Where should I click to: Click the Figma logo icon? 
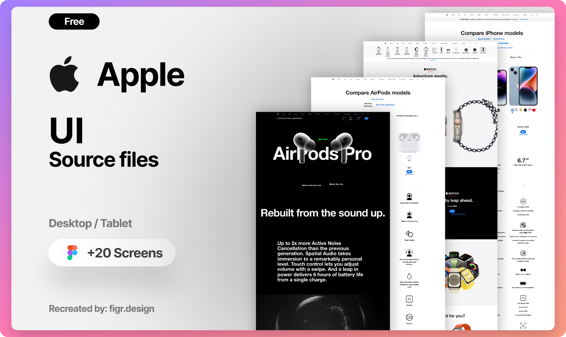pyautogui.click(x=72, y=253)
